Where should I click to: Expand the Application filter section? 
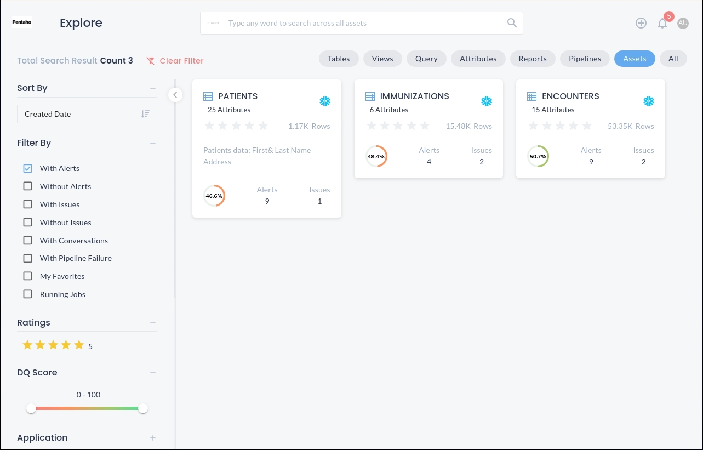[x=153, y=438]
